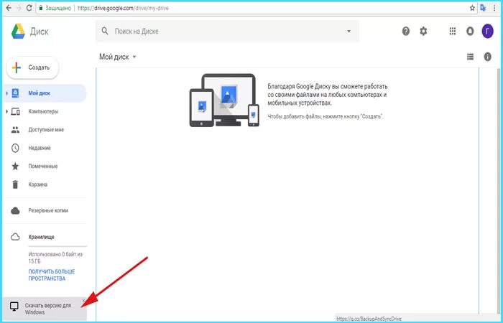Viewport: 503px width, 323px height.
Task: Open the help question mark icon
Action: point(406,32)
